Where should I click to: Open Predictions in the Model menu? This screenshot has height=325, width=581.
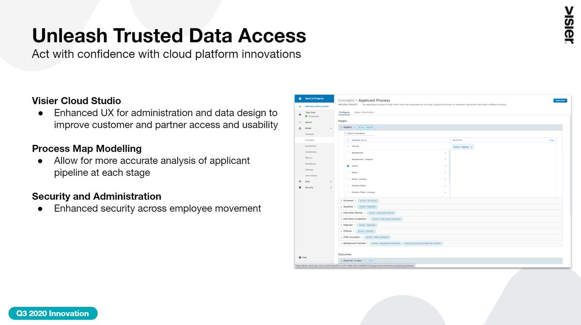tap(310, 164)
